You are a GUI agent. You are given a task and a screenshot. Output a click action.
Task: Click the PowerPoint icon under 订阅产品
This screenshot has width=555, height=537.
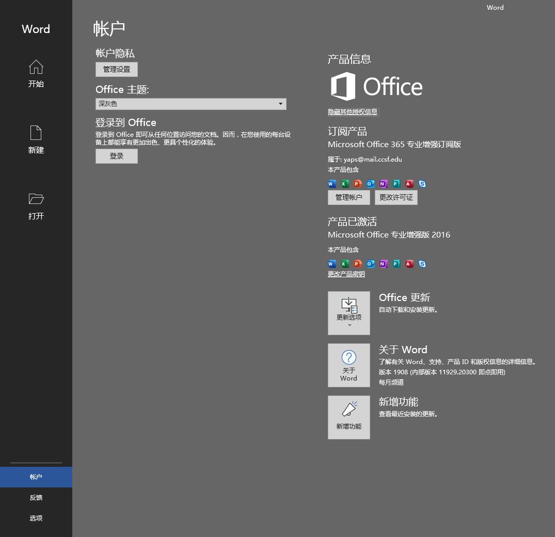357,184
